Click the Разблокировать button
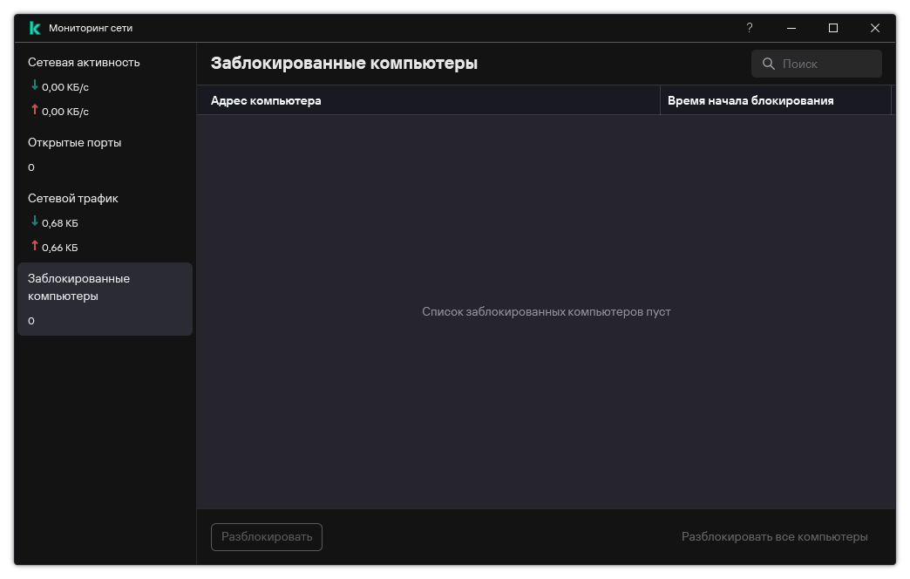This screenshot has width=910, height=579. pos(267,536)
